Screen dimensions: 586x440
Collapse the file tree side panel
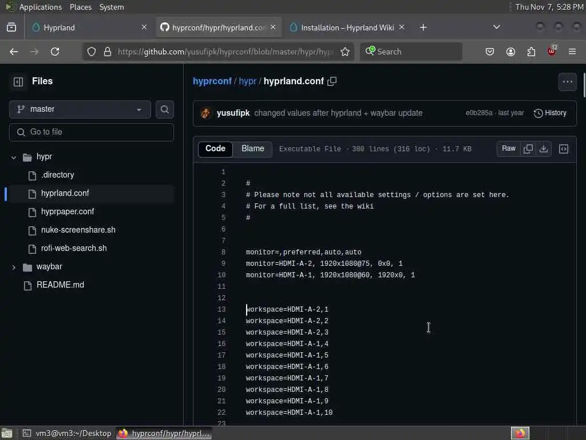point(18,81)
